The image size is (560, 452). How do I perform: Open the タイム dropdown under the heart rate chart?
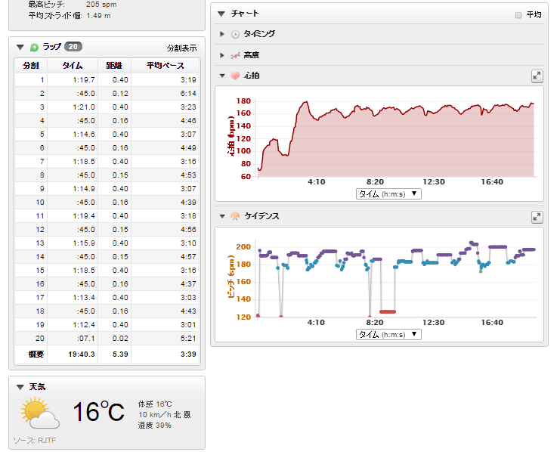388,193
